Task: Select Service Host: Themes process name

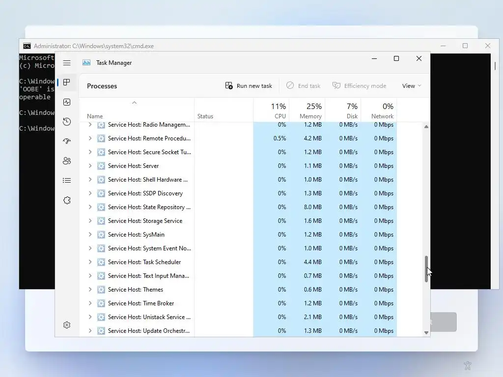Action: point(136,290)
